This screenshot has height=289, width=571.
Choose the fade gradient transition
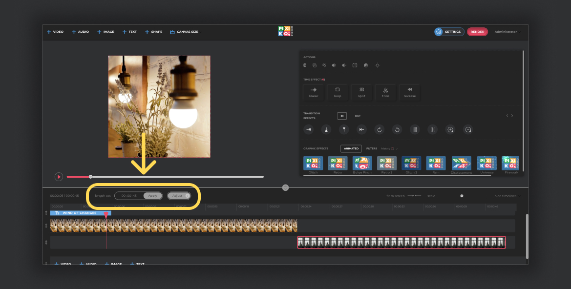(x=415, y=129)
